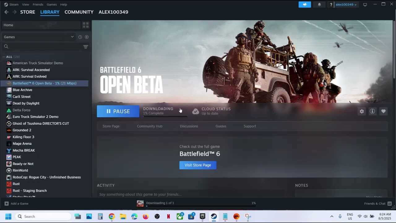Open advanced filter options icon
Viewport: 396px width, 223px height.
point(86,46)
